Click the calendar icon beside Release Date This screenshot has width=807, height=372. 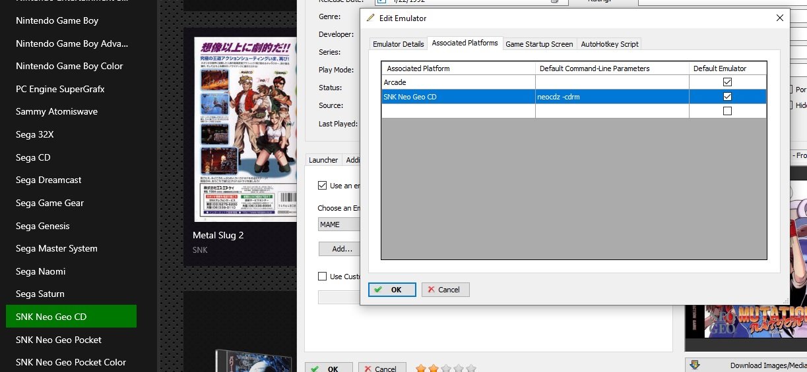[x=554, y=2]
